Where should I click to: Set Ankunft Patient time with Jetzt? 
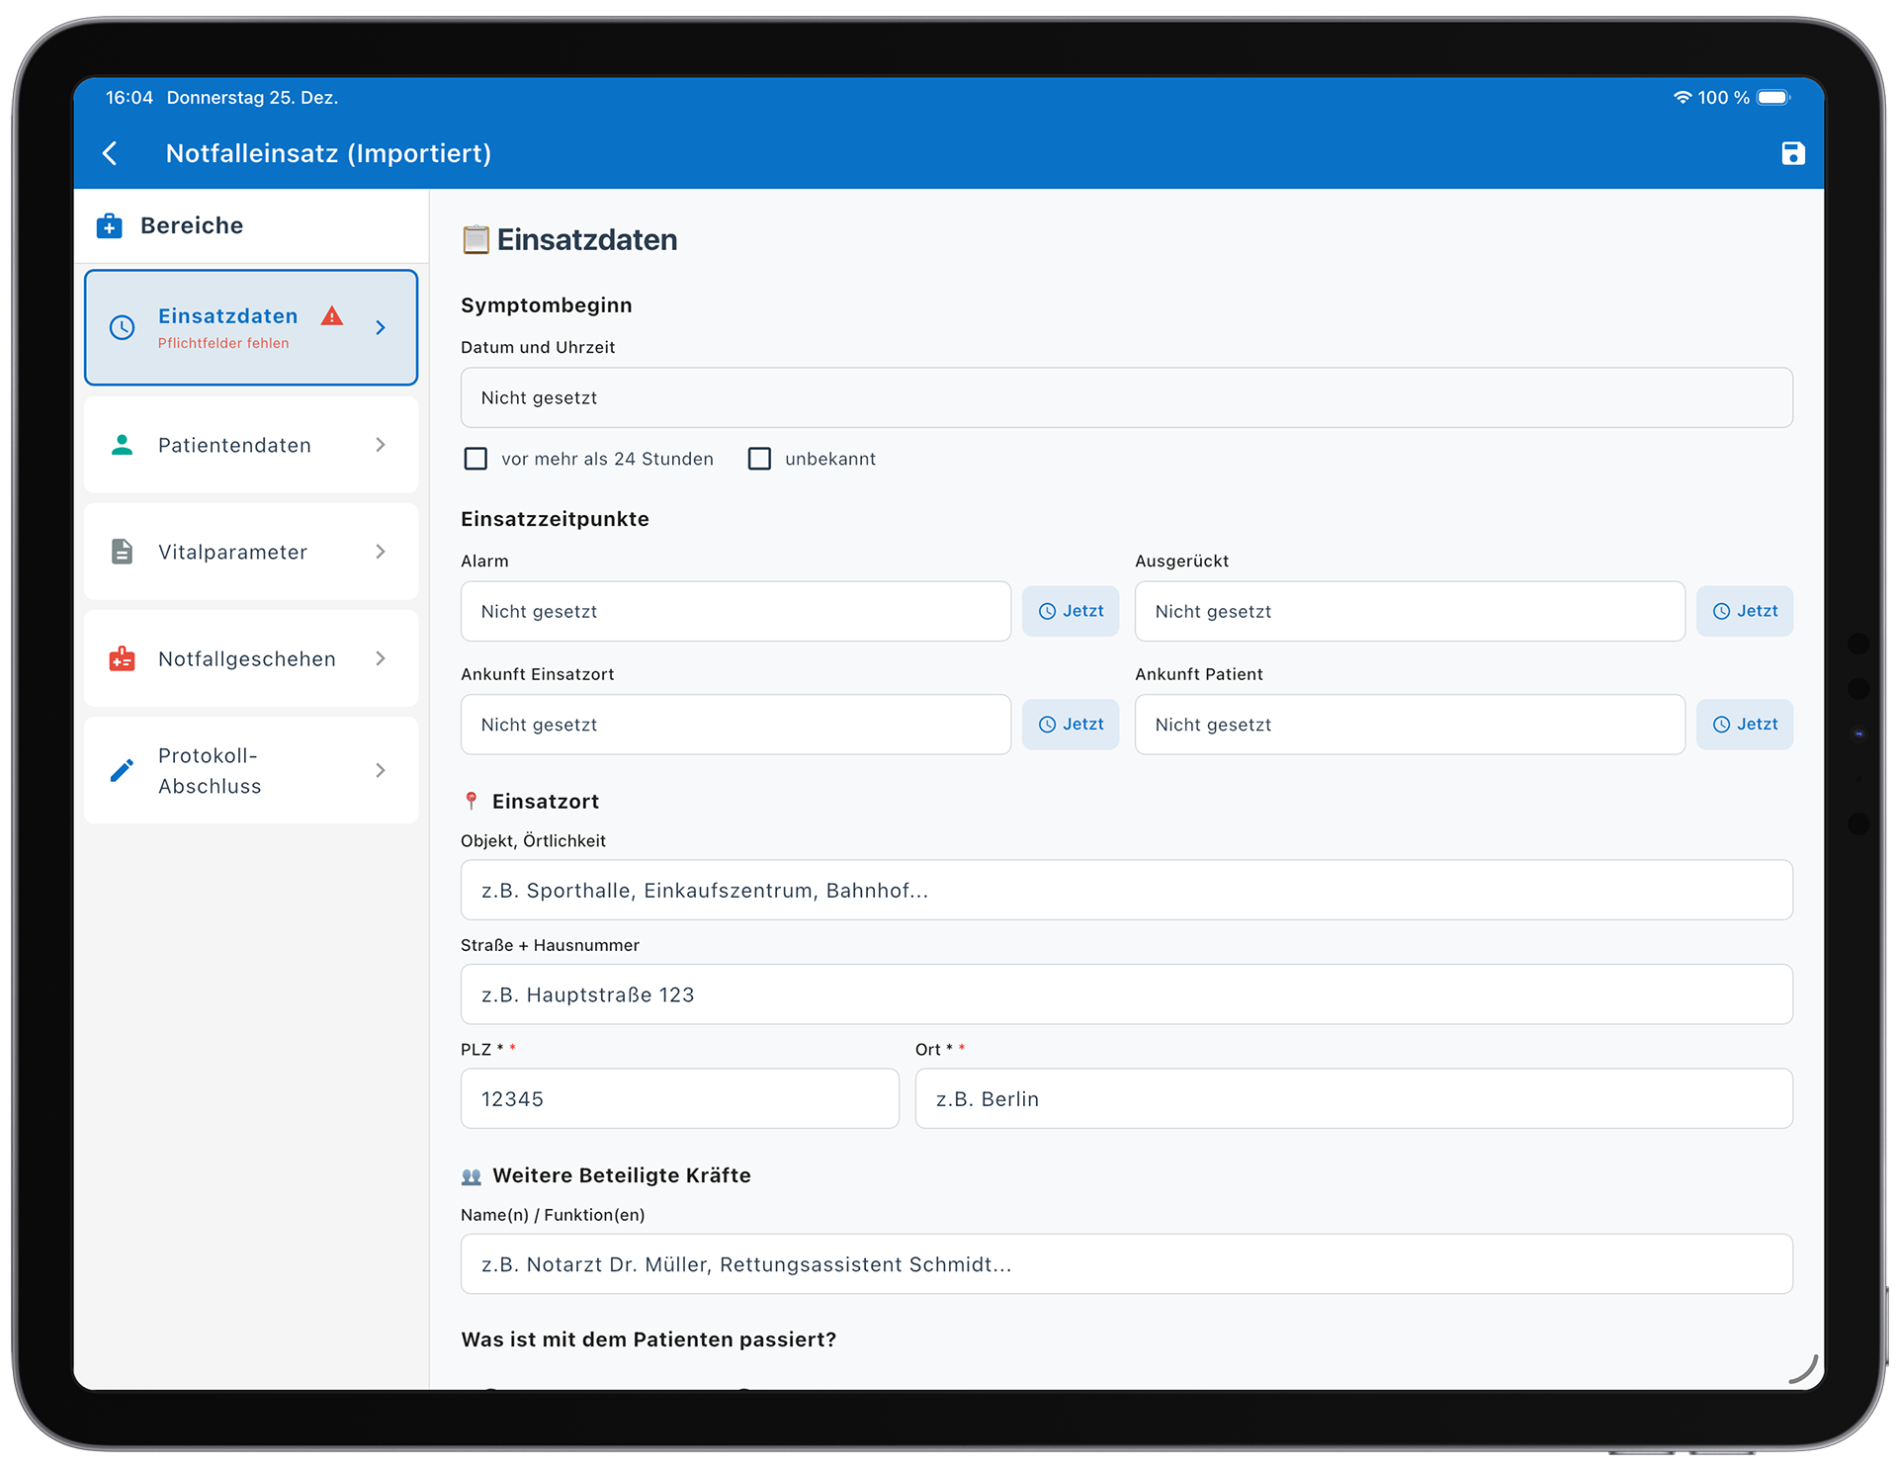coord(1744,725)
